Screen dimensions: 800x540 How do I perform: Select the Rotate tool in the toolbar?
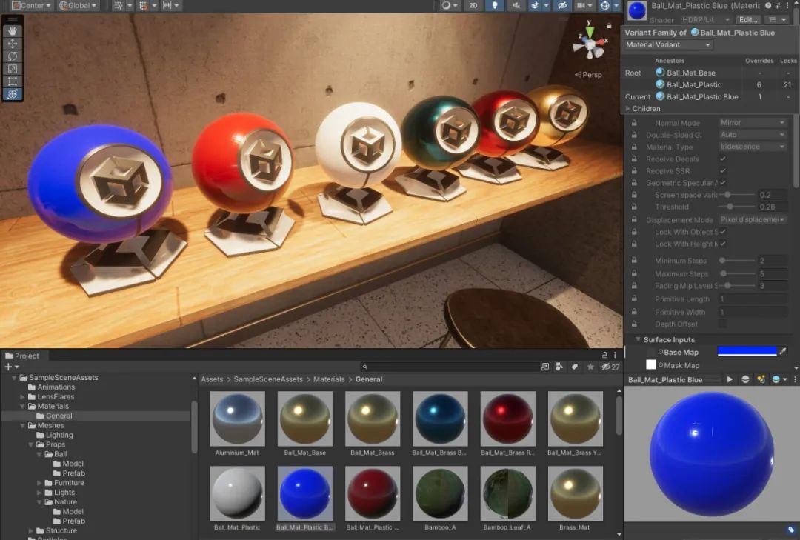11,56
